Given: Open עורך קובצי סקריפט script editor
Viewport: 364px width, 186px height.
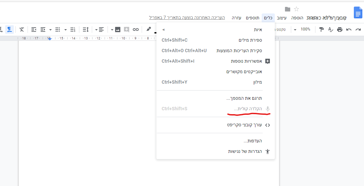Looking at the screenshot, I should coord(216,125).
